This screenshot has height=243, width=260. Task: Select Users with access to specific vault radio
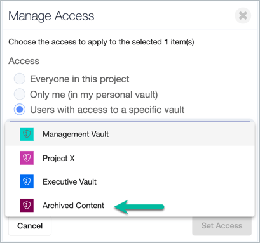point(20,110)
